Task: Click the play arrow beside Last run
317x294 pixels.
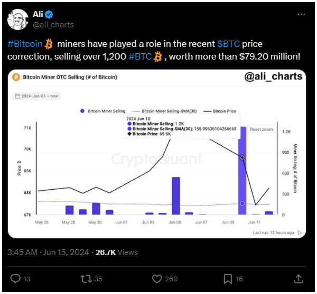Action: click(x=300, y=232)
